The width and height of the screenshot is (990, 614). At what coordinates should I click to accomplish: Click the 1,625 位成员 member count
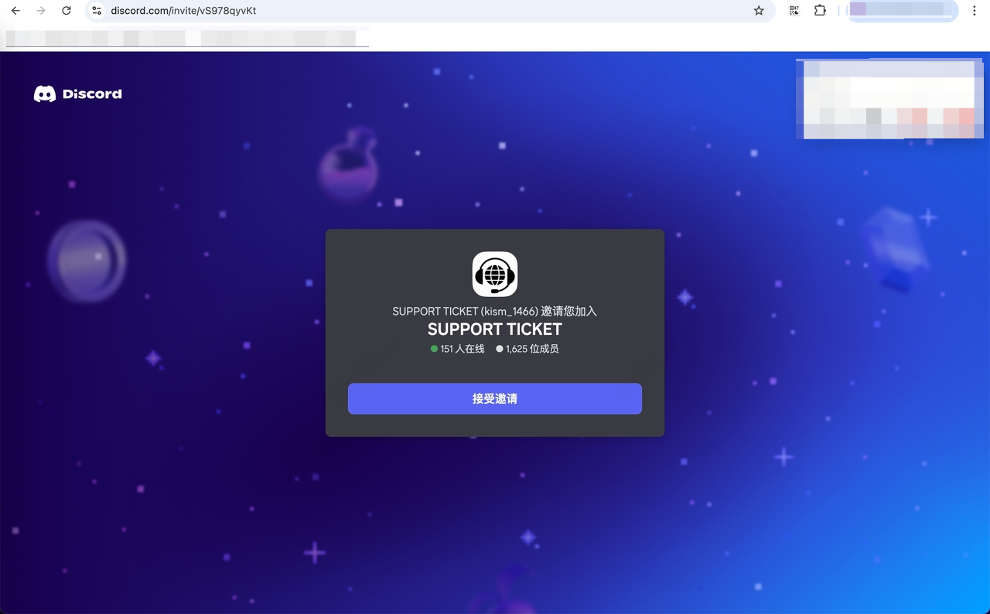click(x=527, y=349)
